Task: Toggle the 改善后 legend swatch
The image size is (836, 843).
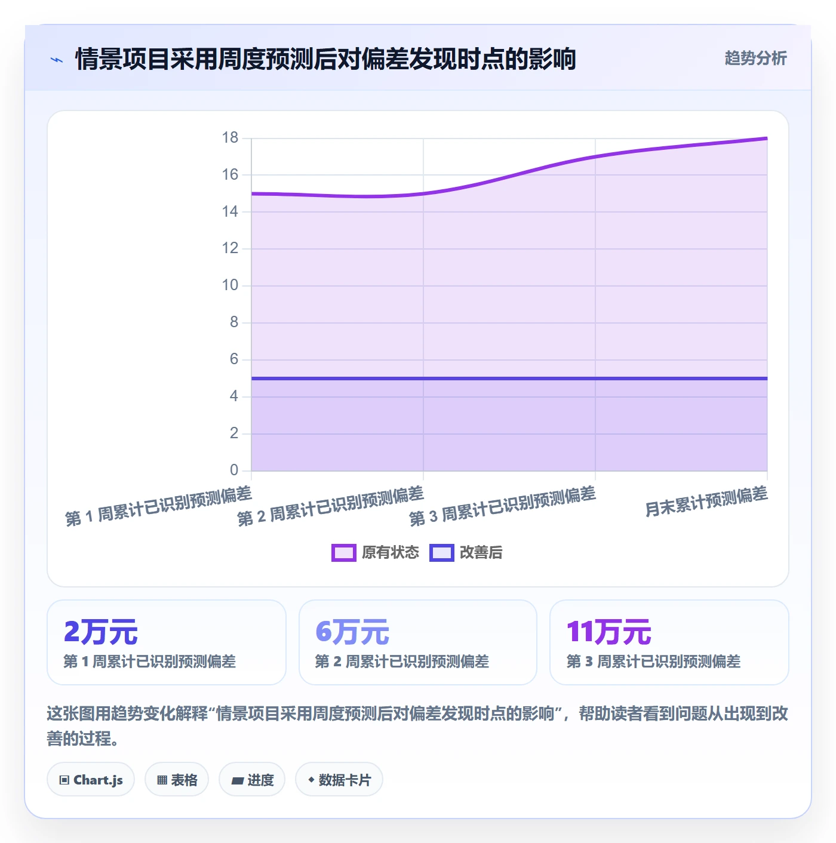Action: pyautogui.click(x=442, y=553)
